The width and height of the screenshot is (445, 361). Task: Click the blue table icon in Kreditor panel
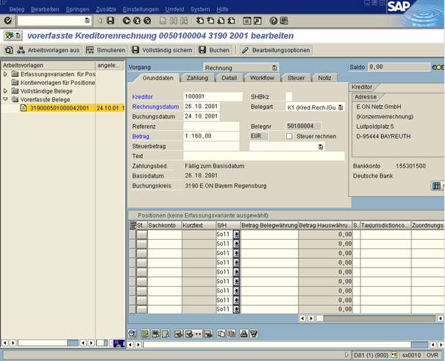point(436,186)
